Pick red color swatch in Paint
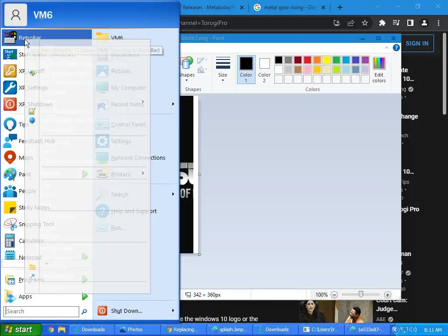The width and height of the screenshot is (448, 336). (x=308, y=59)
